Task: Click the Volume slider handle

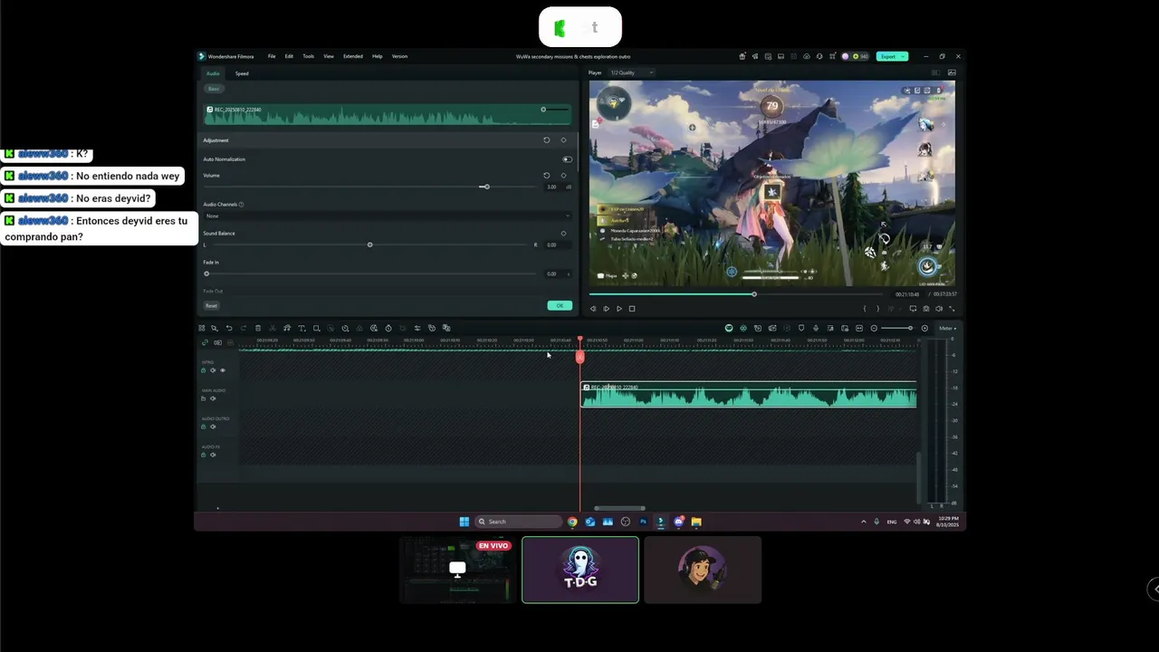Action: coord(486,187)
